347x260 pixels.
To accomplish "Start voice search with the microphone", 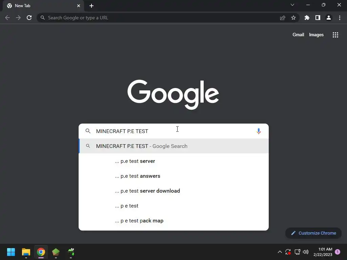I will 259,131.
